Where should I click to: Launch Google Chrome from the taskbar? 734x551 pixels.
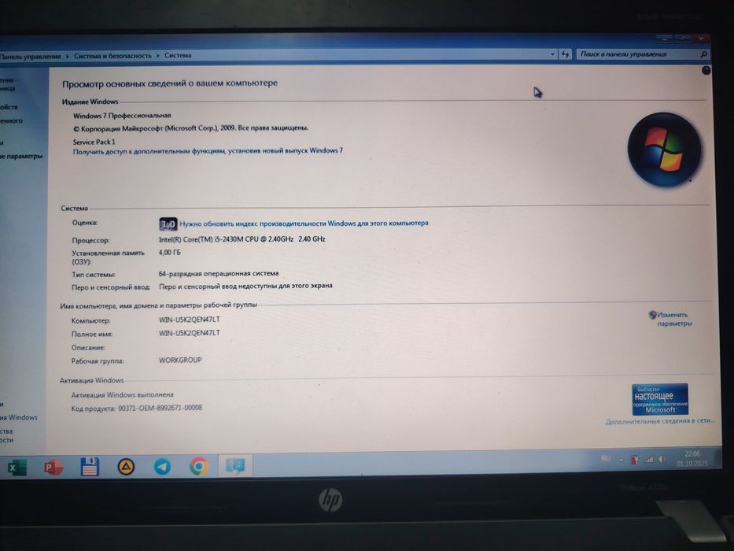click(199, 466)
